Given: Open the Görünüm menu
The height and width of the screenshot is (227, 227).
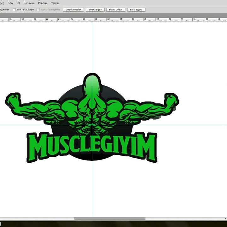Looking at the screenshot, I should coord(29,3).
